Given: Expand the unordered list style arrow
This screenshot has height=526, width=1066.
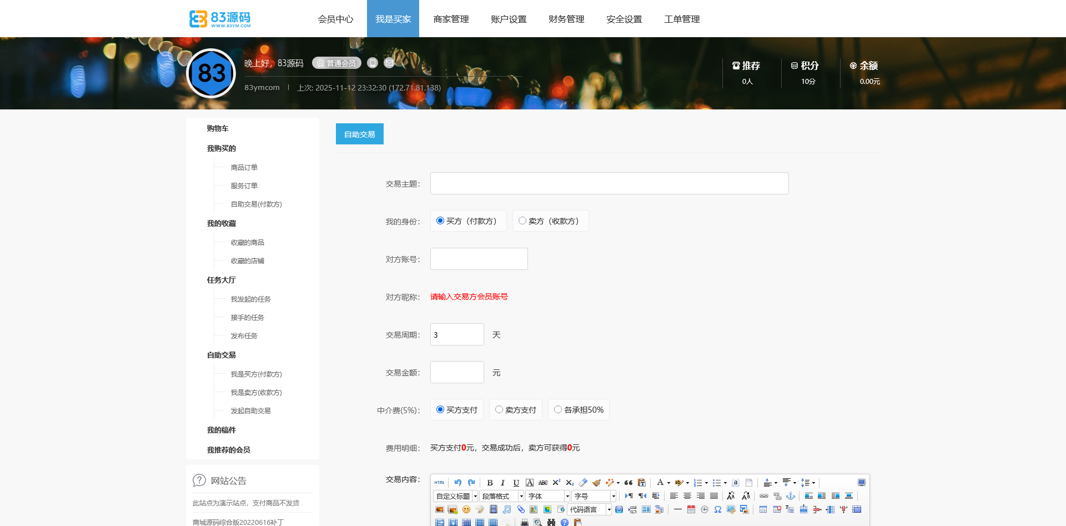Looking at the screenshot, I should (x=725, y=483).
